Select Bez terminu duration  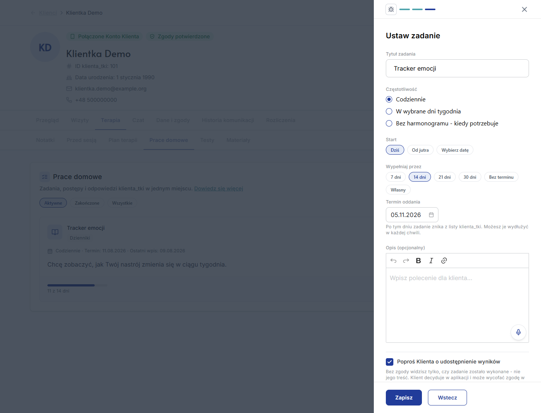click(501, 177)
